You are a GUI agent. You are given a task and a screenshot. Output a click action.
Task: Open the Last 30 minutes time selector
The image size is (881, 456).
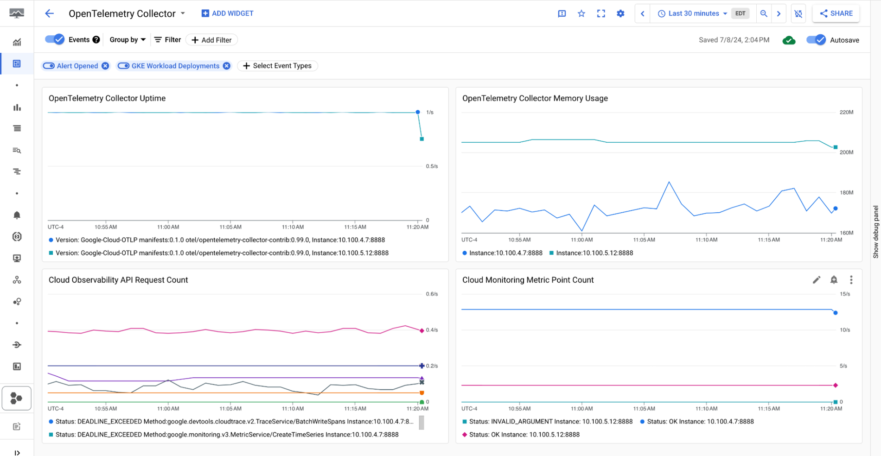click(x=692, y=13)
